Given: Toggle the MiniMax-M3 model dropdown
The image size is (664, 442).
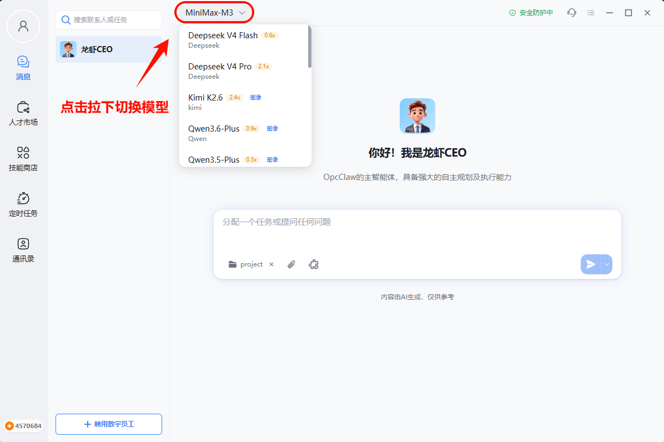Looking at the screenshot, I should [215, 13].
